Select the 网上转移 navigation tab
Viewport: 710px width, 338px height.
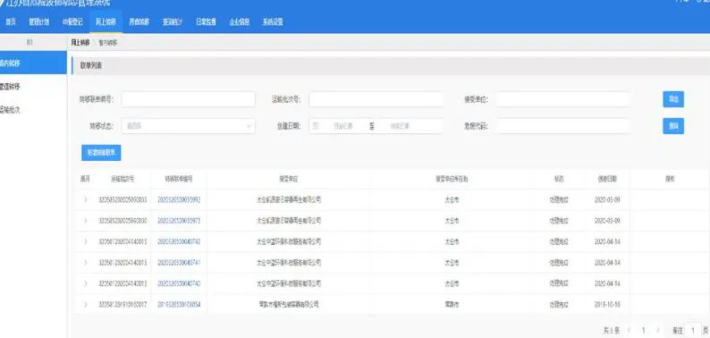[106, 21]
